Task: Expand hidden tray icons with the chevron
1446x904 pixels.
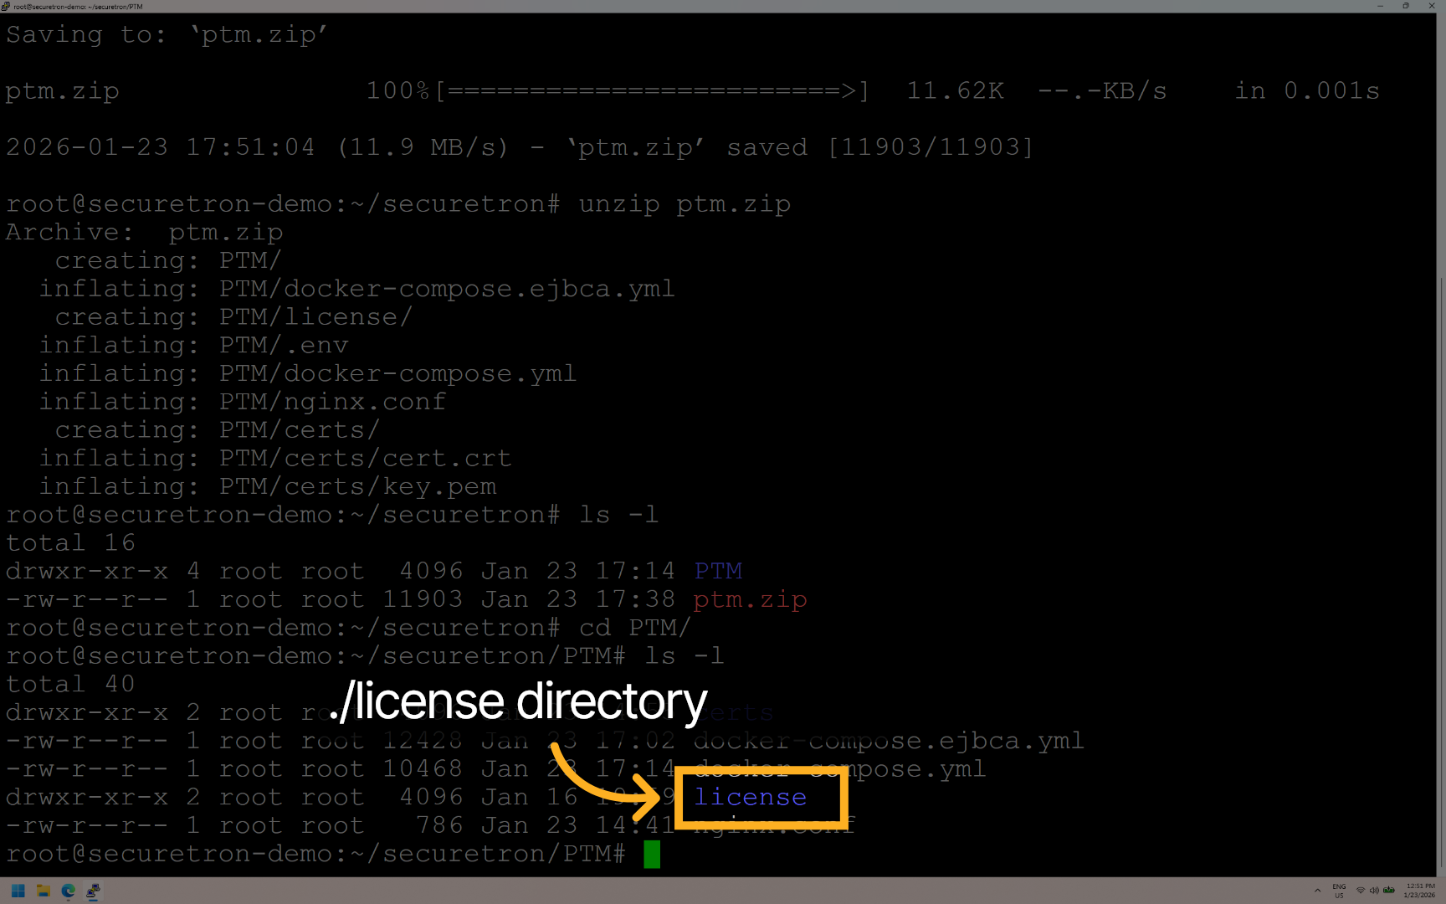Action: [x=1317, y=891]
